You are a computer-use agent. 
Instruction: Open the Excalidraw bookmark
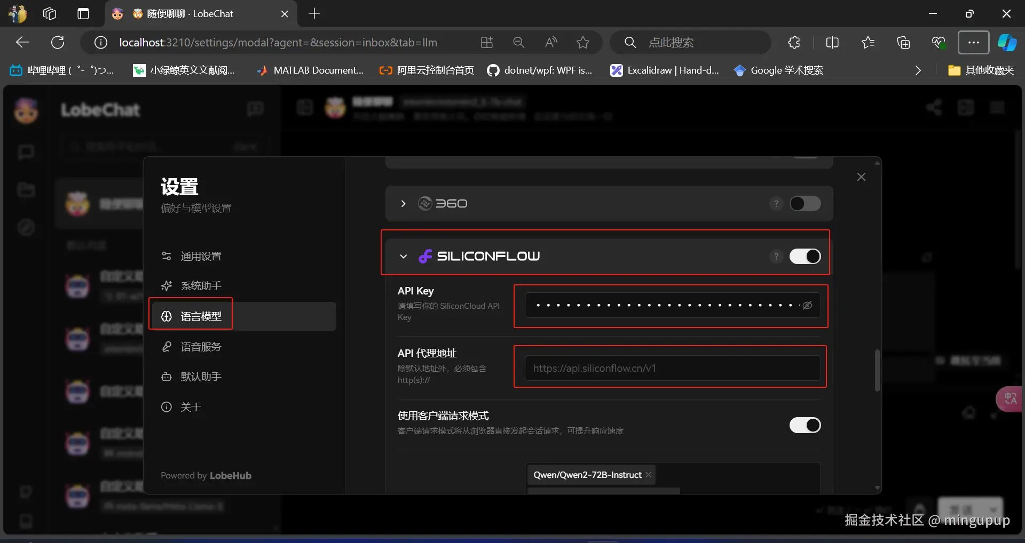click(665, 70)
